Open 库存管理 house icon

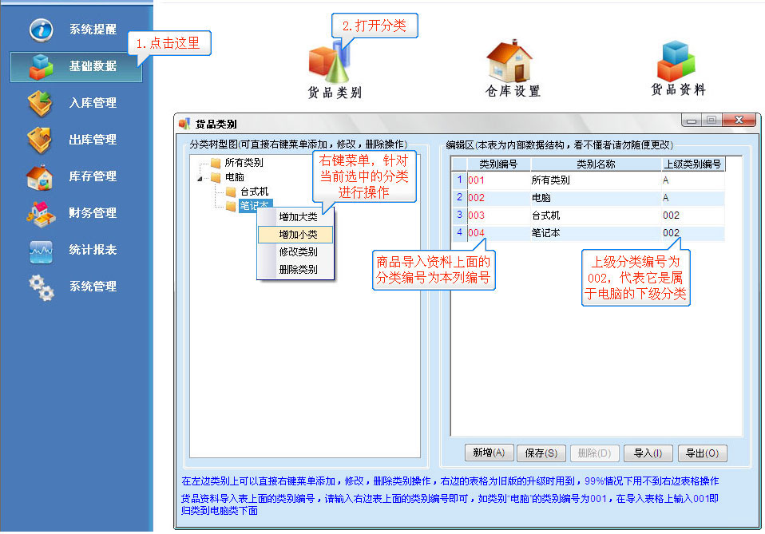tap(40, 176)
